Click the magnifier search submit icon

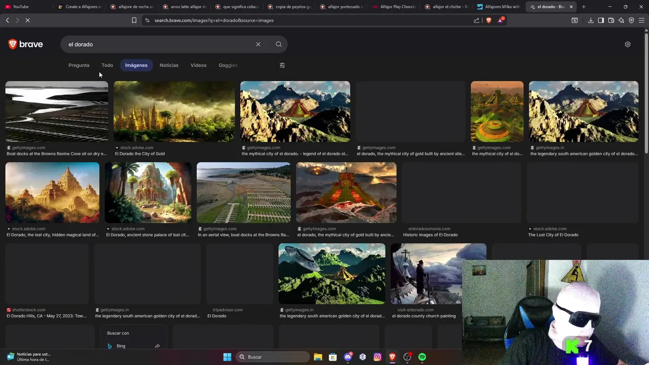[278, 44]
